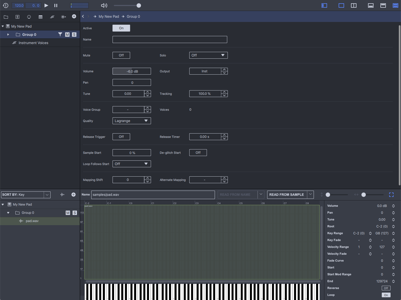The image size is (401, 300).
Task: Start playback with the play button
Action: point(46,5)
